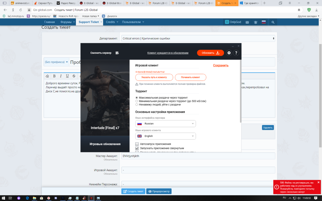Screen dimensions: 322x201
Task: Dismiss the red 500 error notification
Action: (318, 182)
